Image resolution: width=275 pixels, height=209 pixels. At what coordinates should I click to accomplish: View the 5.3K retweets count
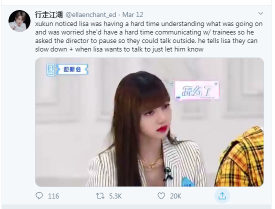[x=115, y=196]
